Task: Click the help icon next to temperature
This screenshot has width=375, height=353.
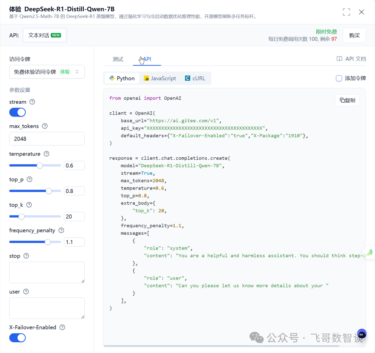Action: coord(47,154)
